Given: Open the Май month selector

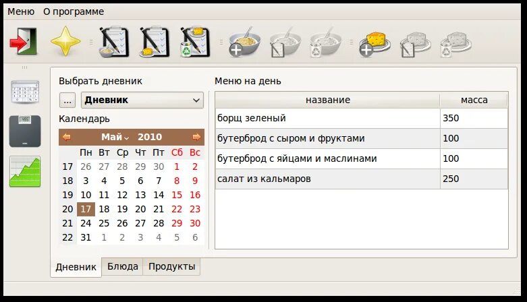Looking at the screenshot, I should click(115, 137).
